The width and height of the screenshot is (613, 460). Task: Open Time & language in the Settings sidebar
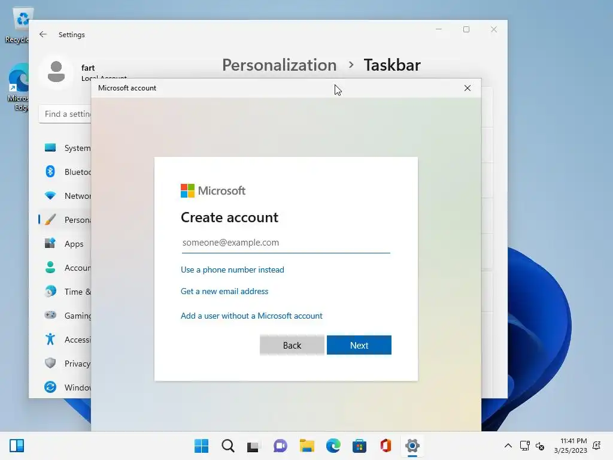(x=65, y=292)
